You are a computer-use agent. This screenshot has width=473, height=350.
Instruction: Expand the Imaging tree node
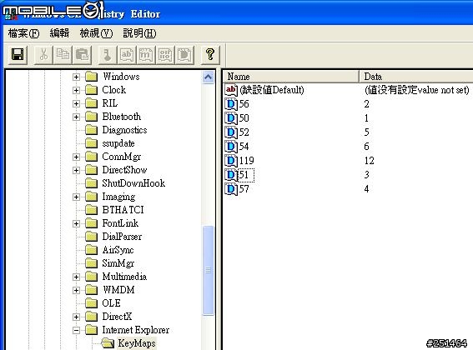tap(76, 197)
